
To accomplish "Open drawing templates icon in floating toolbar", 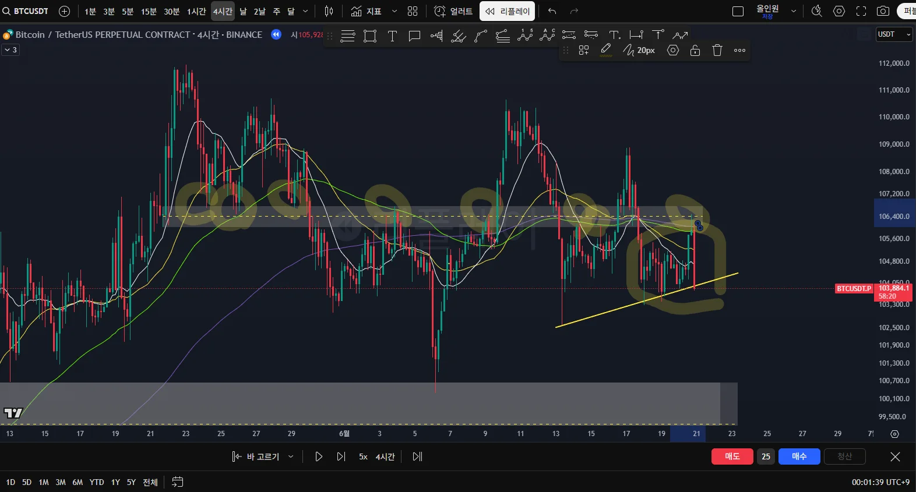I will (584, 51).
